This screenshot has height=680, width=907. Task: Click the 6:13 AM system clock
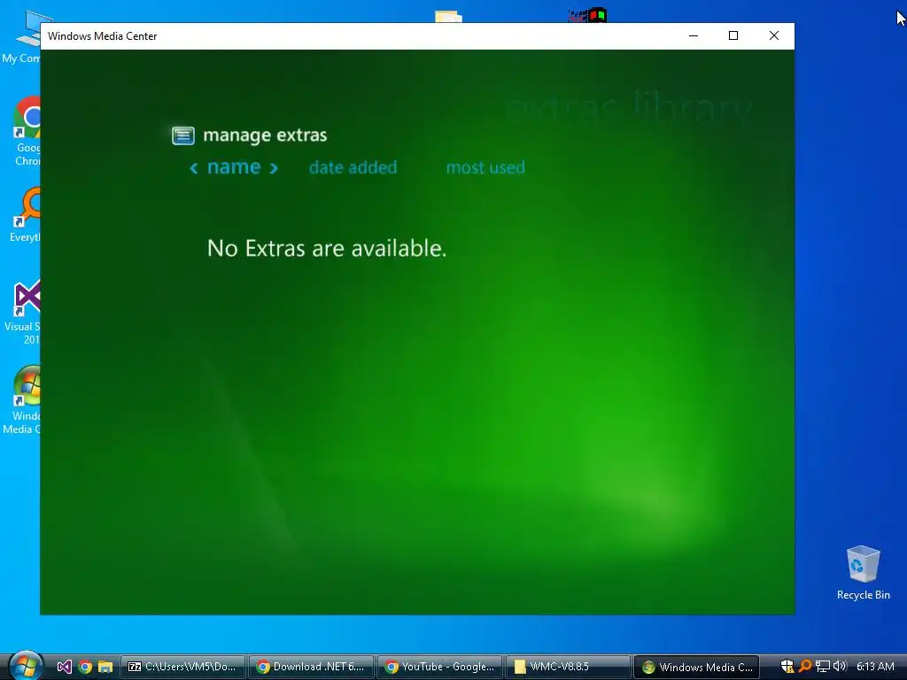[875, 667]
